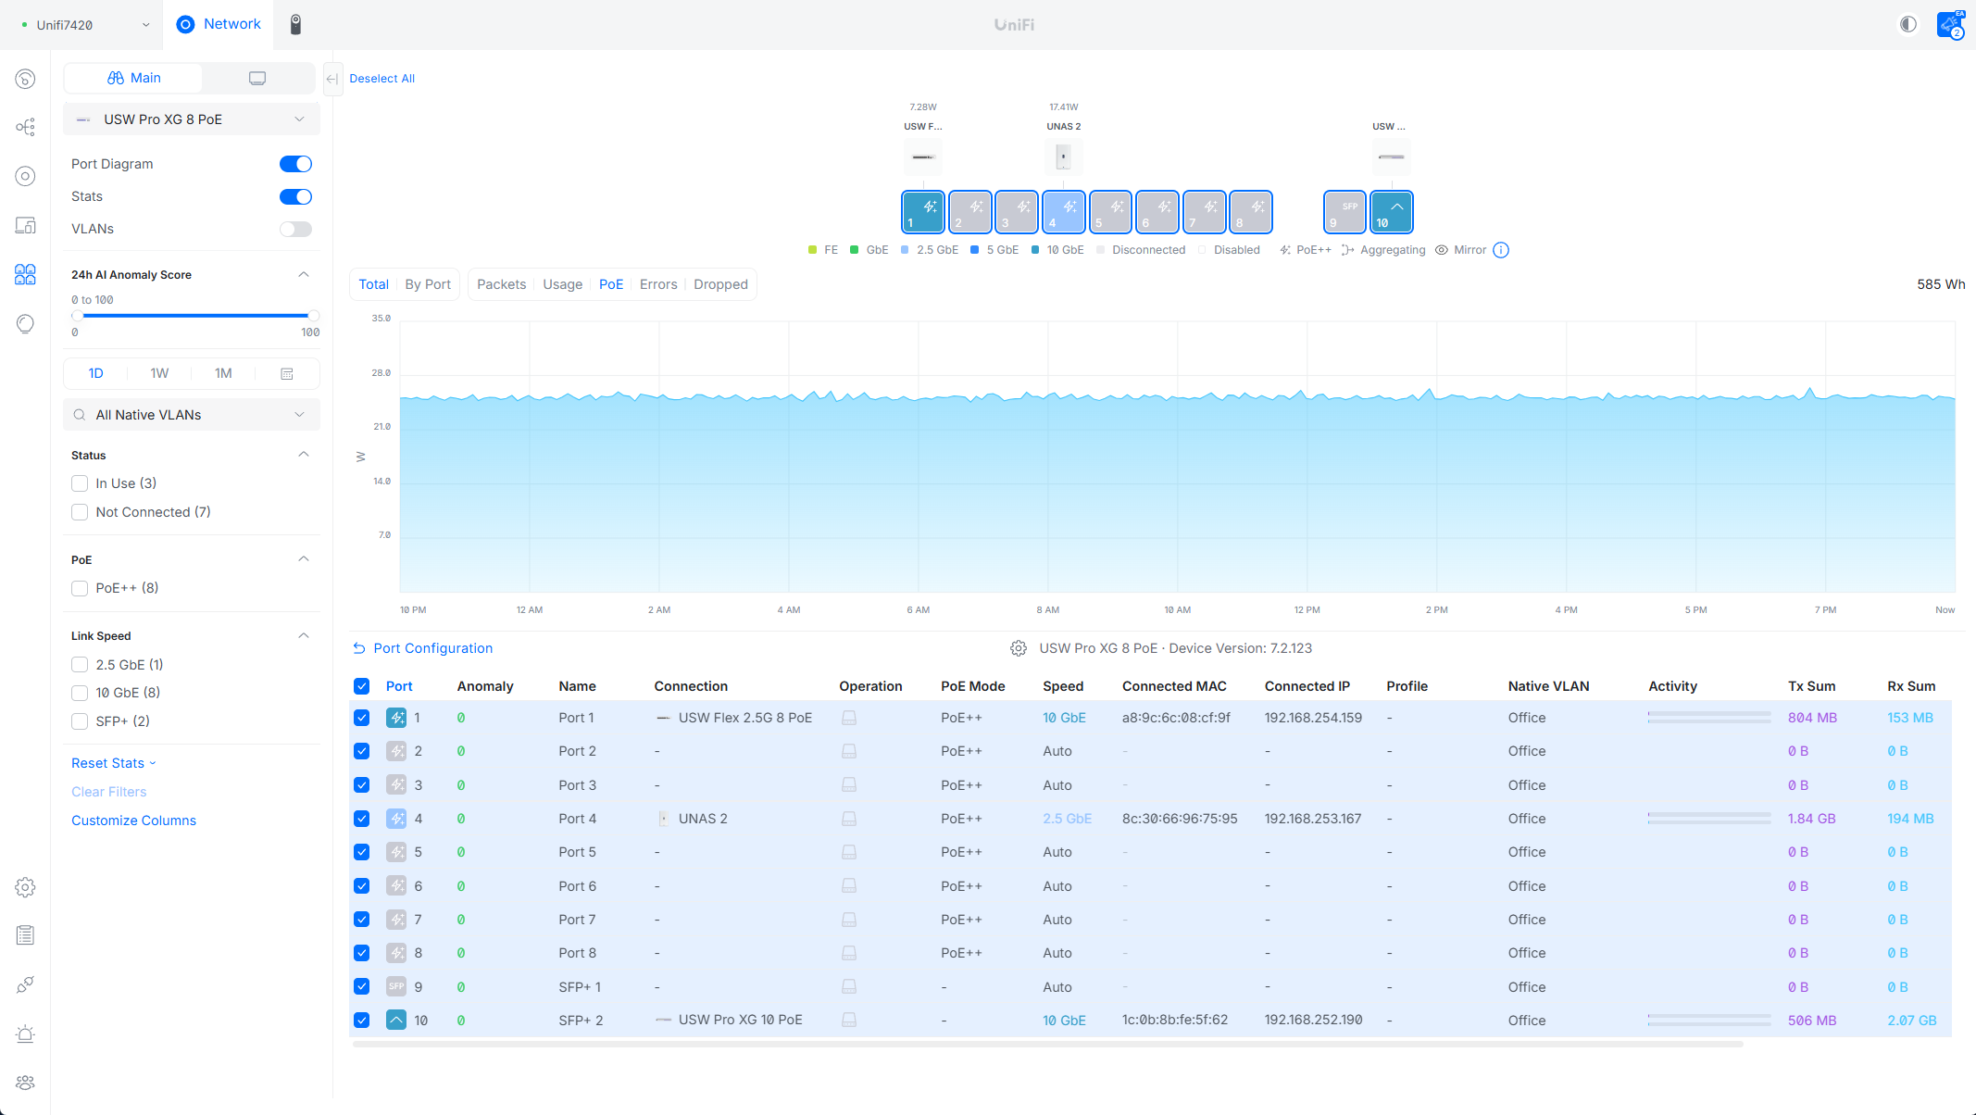The width and height of the screenshot is (1976, 1115).
Task: Click port 1 in the port diagram
Action: 922,212
